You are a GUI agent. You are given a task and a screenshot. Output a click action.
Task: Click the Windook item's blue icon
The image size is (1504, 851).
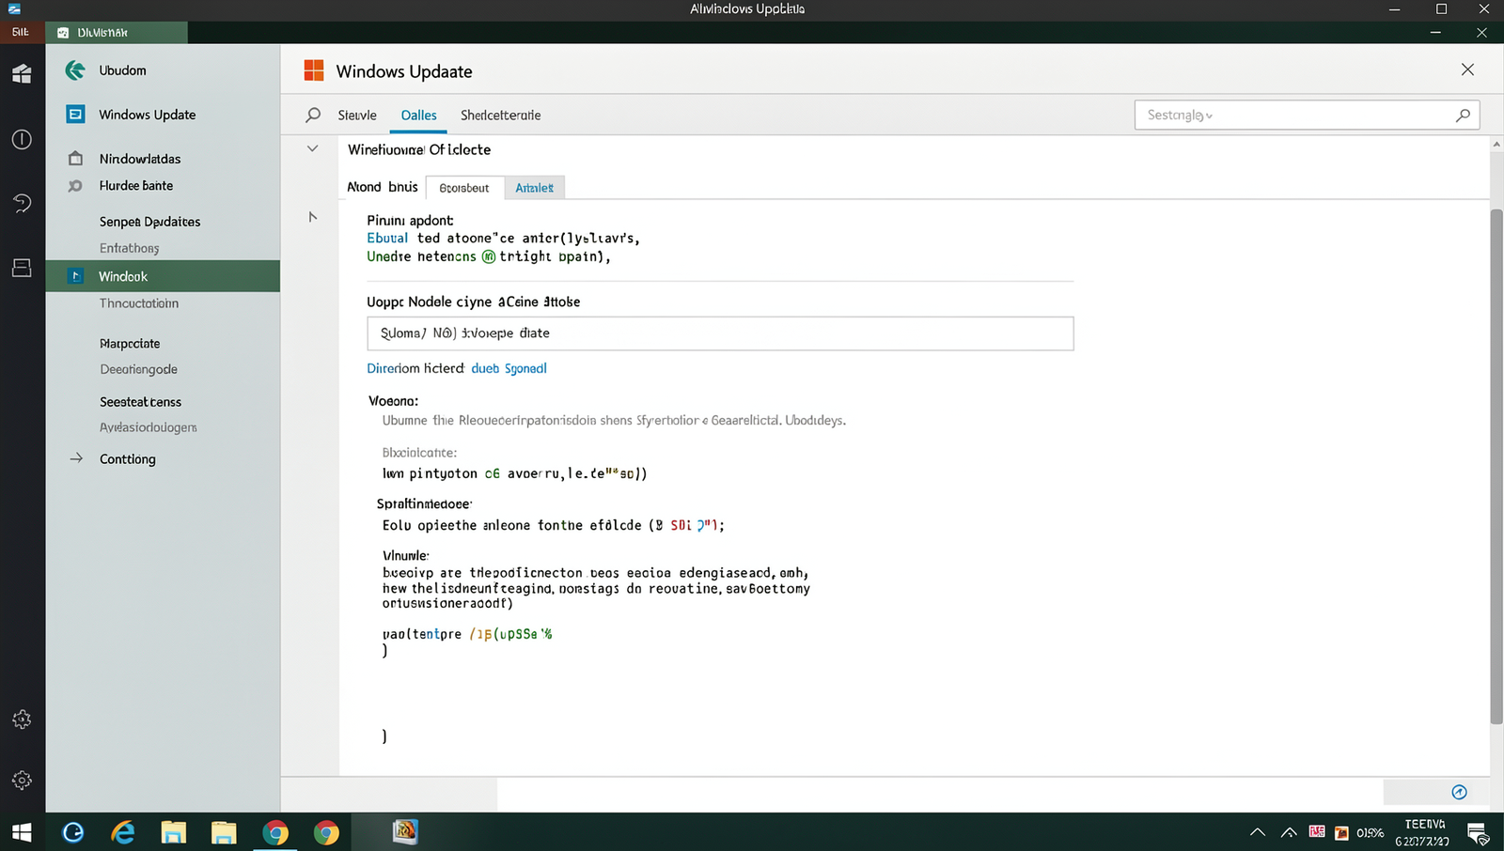[76, 276]
